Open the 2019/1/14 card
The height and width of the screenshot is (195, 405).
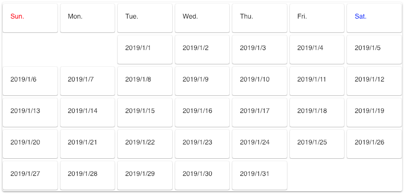[x=88, y=113]
